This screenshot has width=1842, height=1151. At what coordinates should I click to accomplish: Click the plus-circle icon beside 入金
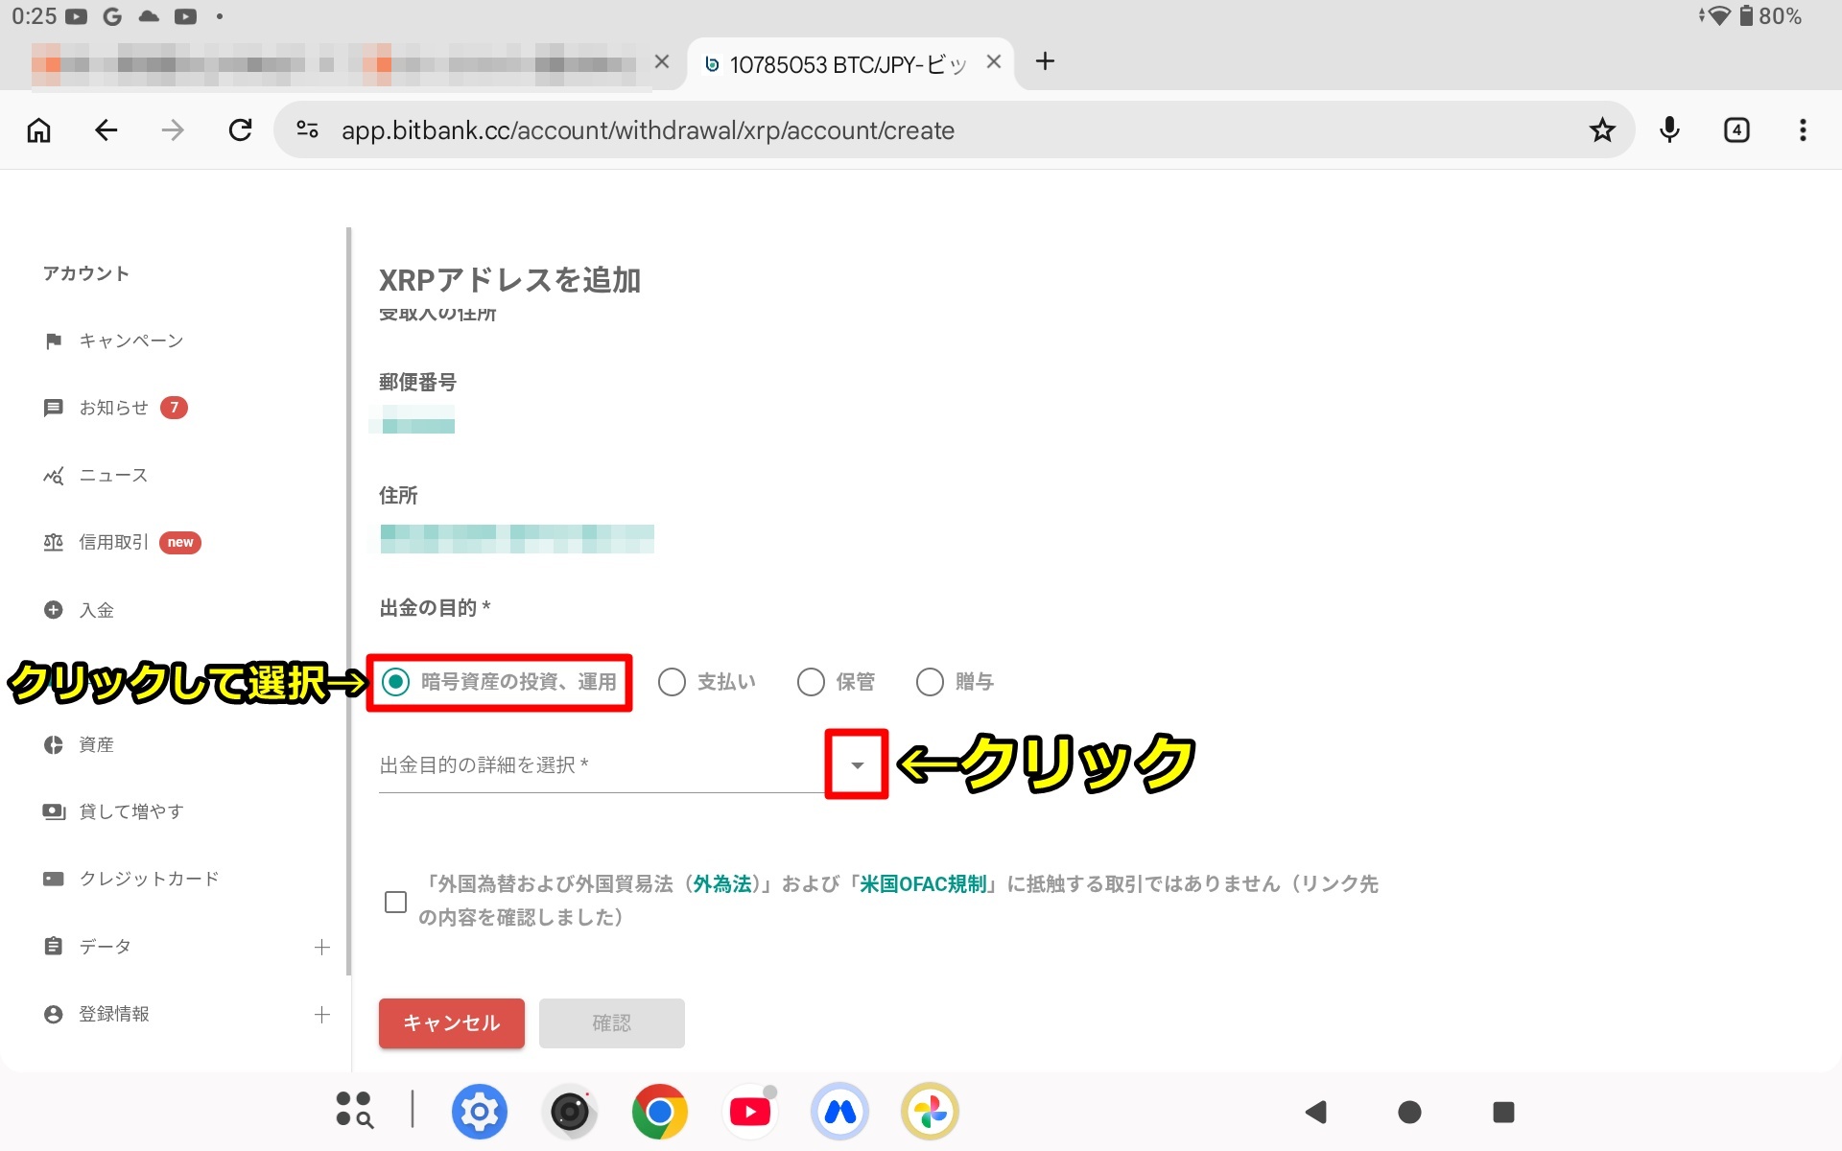click(54, 610)
